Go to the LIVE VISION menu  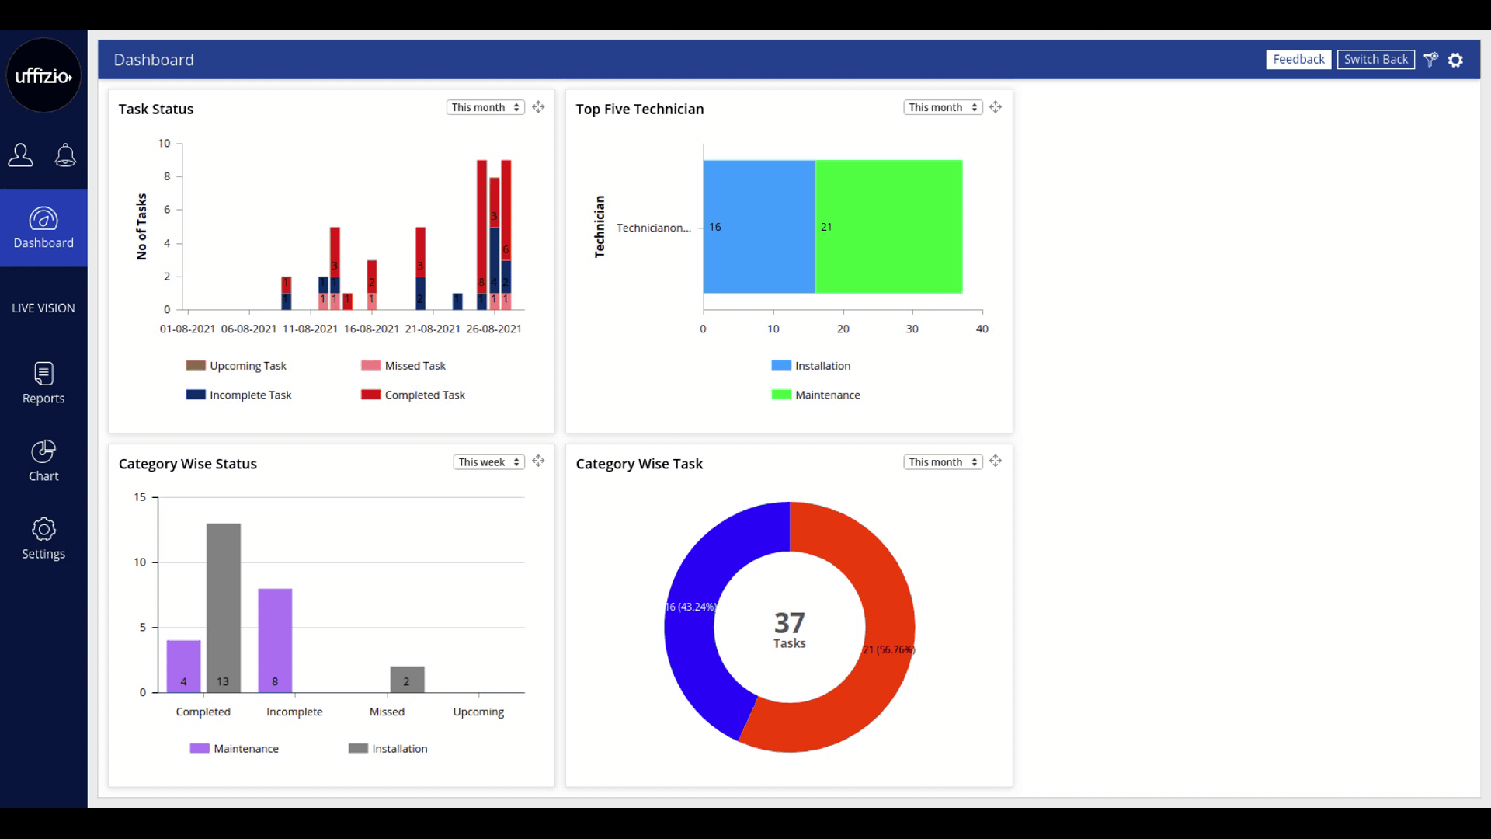[x=43, y=308]
